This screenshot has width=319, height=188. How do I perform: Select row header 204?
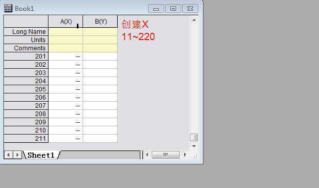[26, 81]
